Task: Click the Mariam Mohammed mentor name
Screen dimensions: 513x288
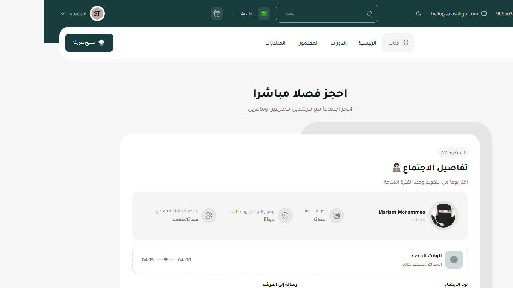Action: click(402, 212)
